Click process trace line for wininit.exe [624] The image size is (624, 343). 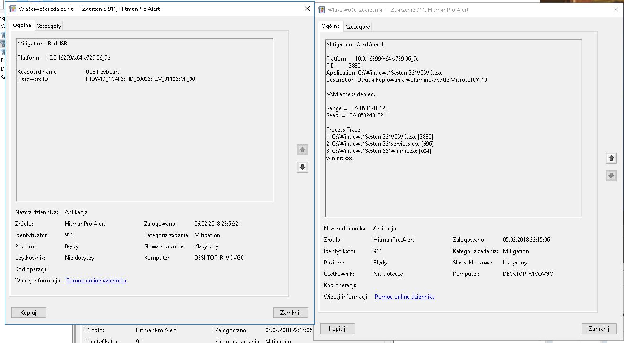click(x=379, y=151)
